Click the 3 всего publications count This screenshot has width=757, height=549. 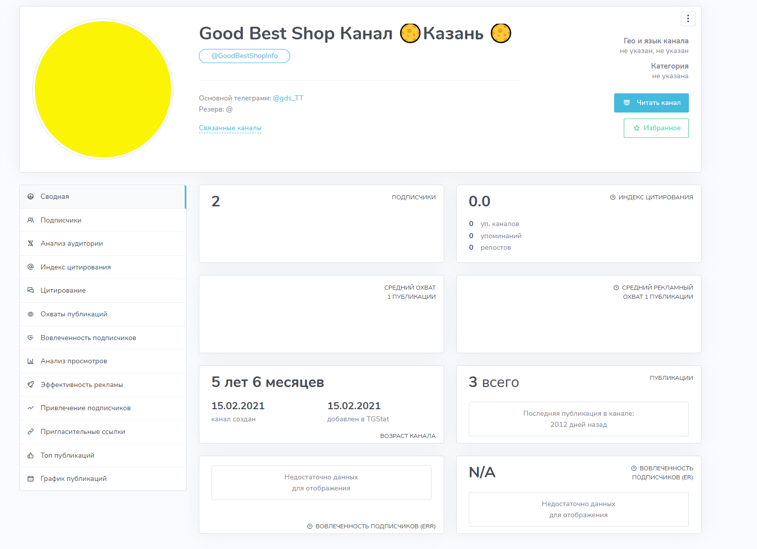[x=494, y=382]
